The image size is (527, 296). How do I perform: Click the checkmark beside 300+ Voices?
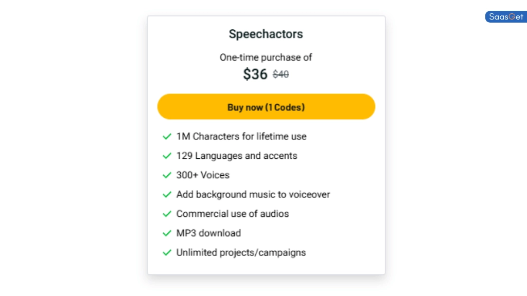tap(167, 175)
